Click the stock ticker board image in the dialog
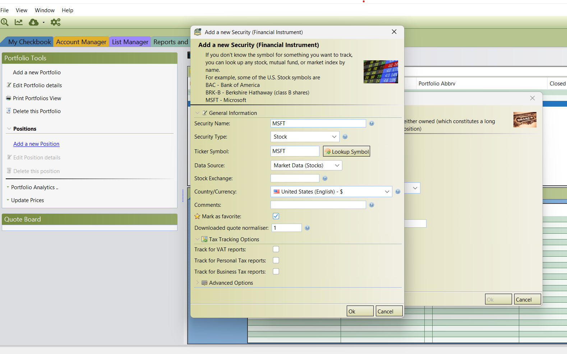The image size is (567, 354). click(381, 72)
